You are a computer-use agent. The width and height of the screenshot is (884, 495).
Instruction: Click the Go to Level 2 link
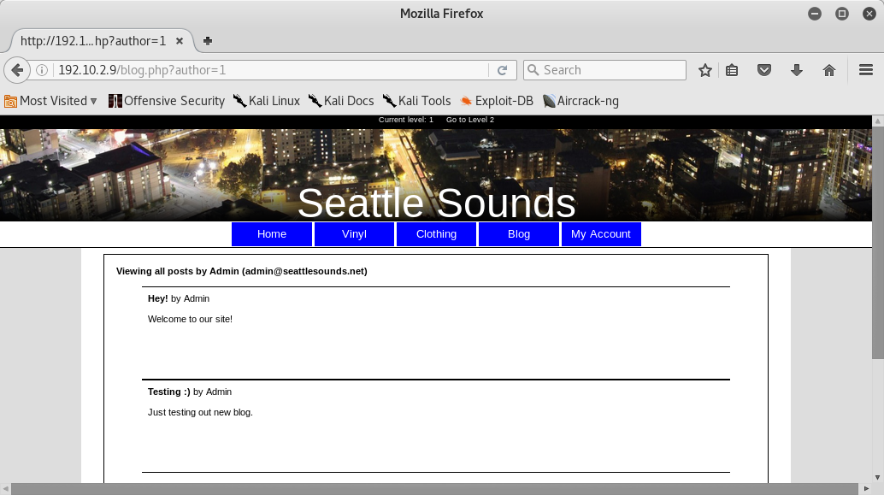pos(469,120)
